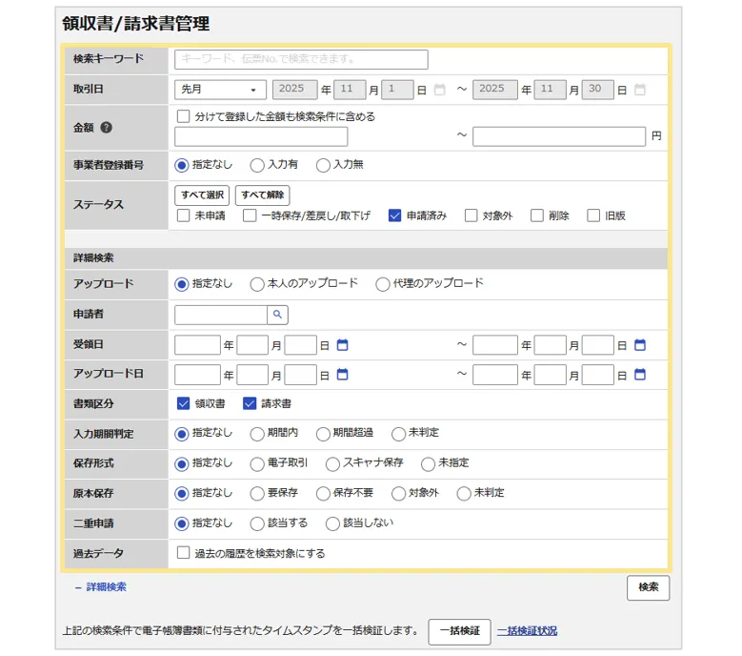Image resolution: width=742 pixels, height=656 pixels.
Task: Open calendar for 受領日 end date
Action: point(640,345)
